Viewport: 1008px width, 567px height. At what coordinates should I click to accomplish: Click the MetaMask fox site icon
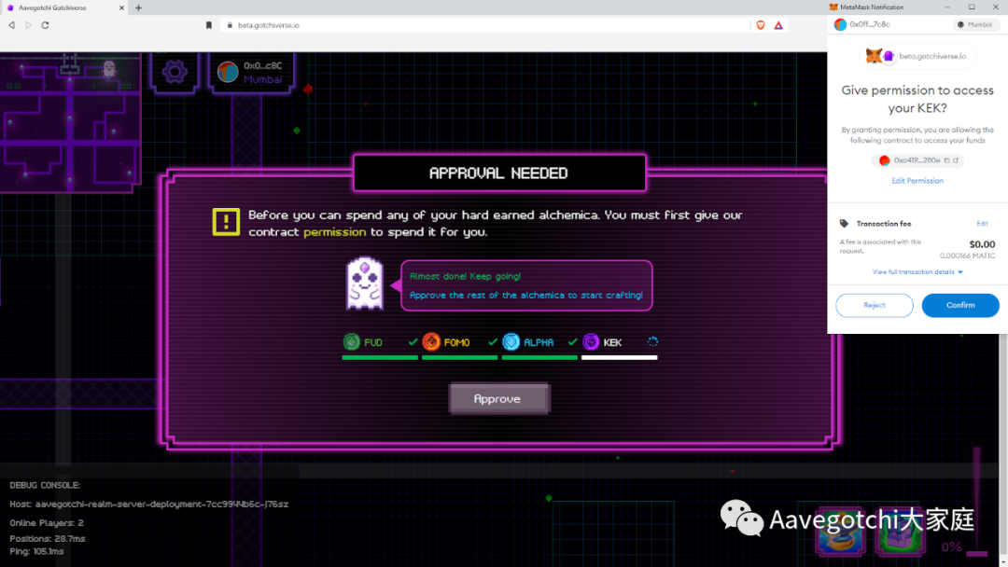pos(874,56)
